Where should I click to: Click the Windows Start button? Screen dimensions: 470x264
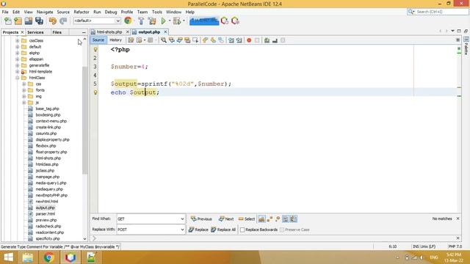(x=8, y=257)
